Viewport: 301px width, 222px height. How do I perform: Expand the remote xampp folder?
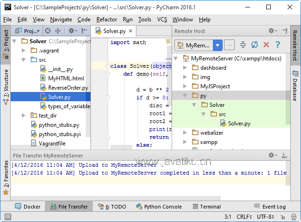tap(185, 142)
